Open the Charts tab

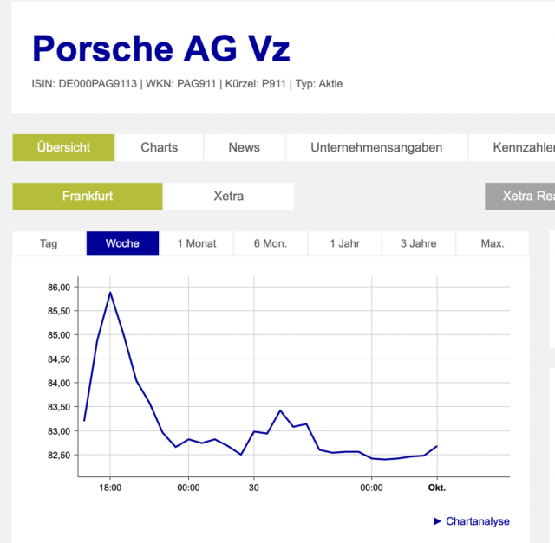click(x=160, y=147)
